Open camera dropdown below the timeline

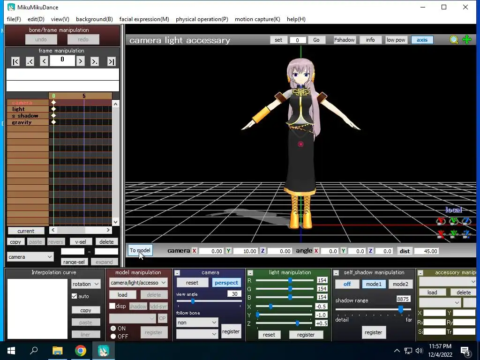[30, 257]
